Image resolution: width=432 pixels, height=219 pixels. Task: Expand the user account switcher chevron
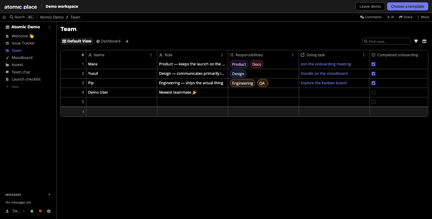click(24, 211)
